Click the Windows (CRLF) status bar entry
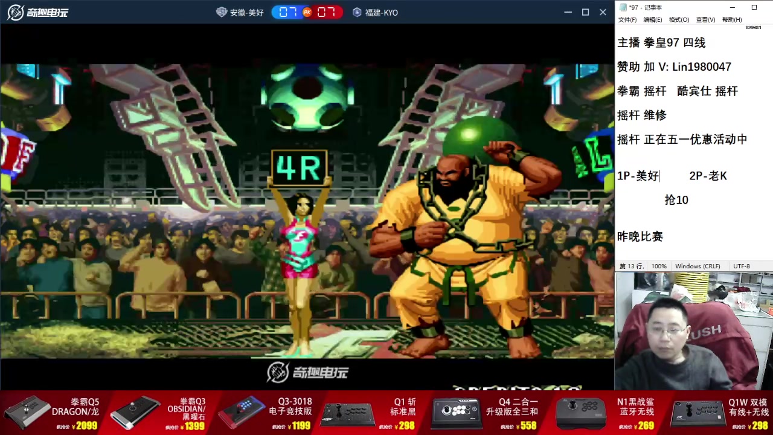This screenshot has height=435, width=773. 698,266
